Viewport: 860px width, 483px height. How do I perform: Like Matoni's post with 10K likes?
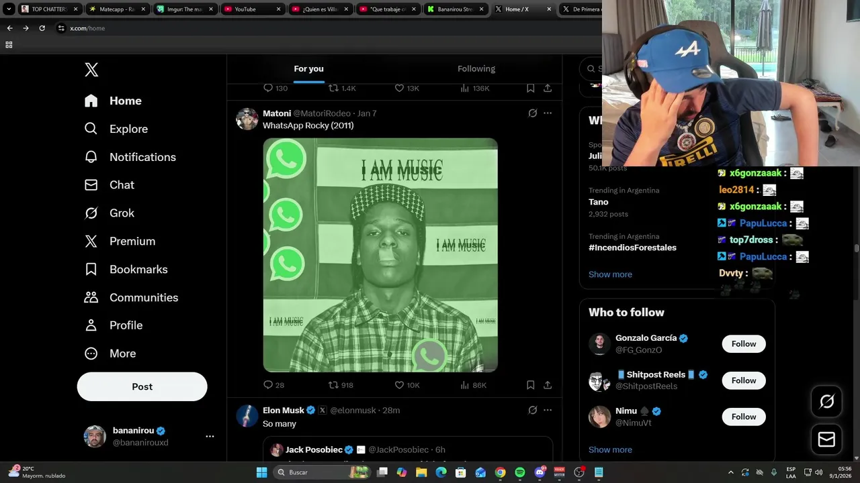tap(399, 385)
